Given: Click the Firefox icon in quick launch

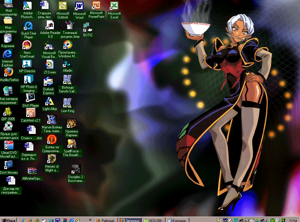Looking at the screenshot, I should coord(30,220).
